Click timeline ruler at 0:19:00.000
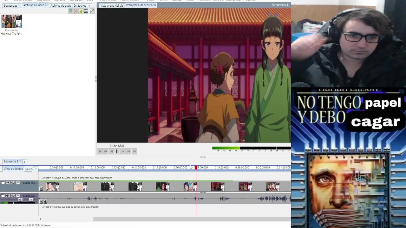The height and width of the screenshot is (228, 406). pos(242,168)
